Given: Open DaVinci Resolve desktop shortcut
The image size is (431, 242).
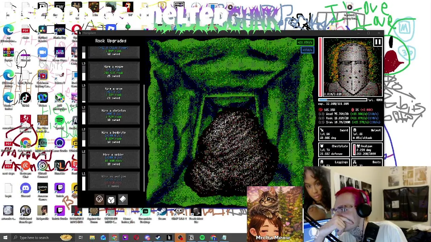Looking at the screenshot, I should 42,33.
